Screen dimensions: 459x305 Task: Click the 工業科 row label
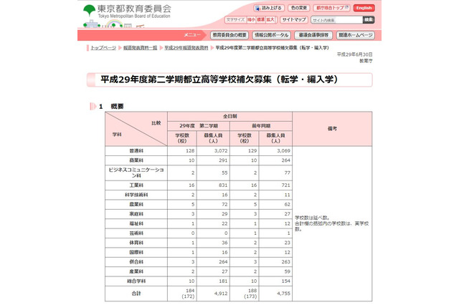[x=136, y=185]
